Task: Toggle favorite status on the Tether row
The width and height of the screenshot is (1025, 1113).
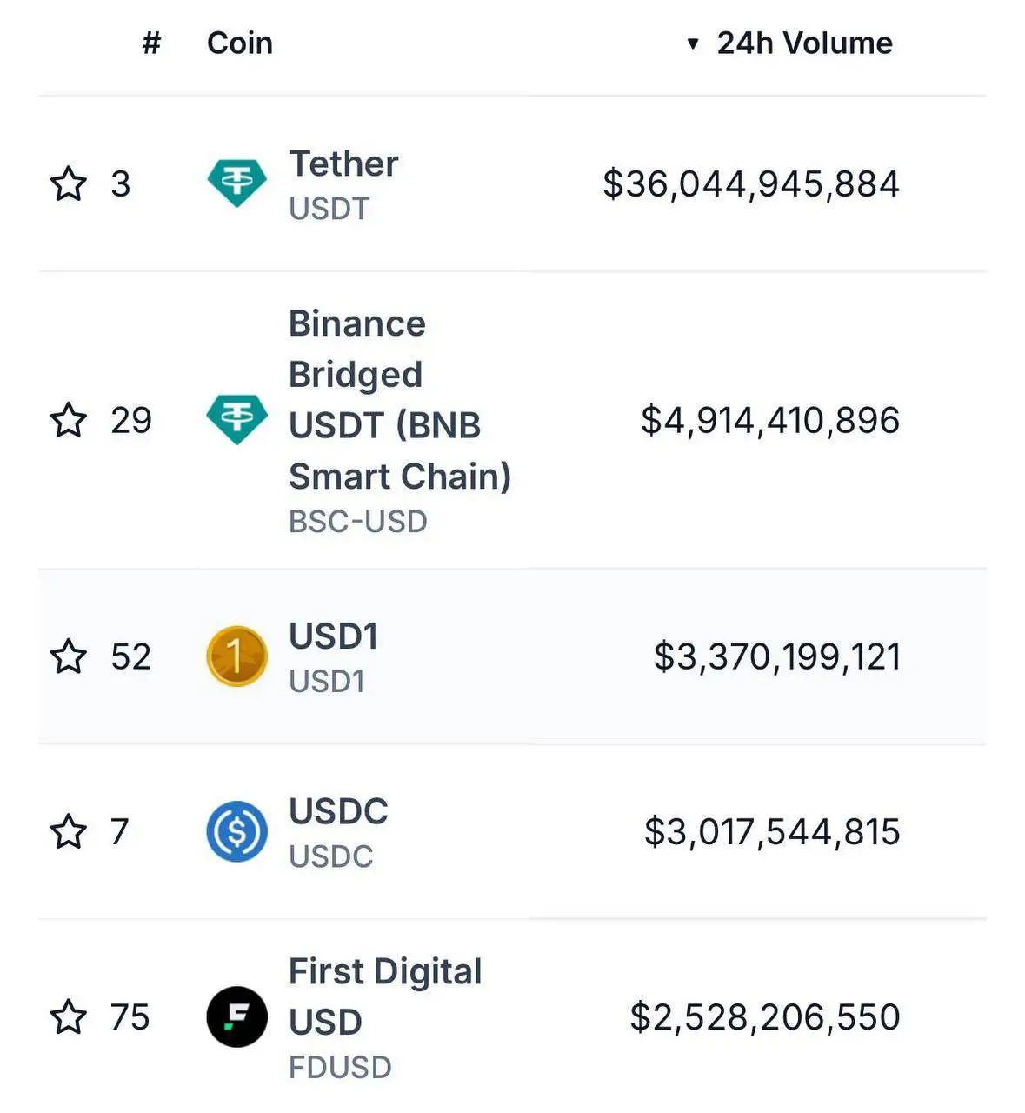Action: pos(70,183)
